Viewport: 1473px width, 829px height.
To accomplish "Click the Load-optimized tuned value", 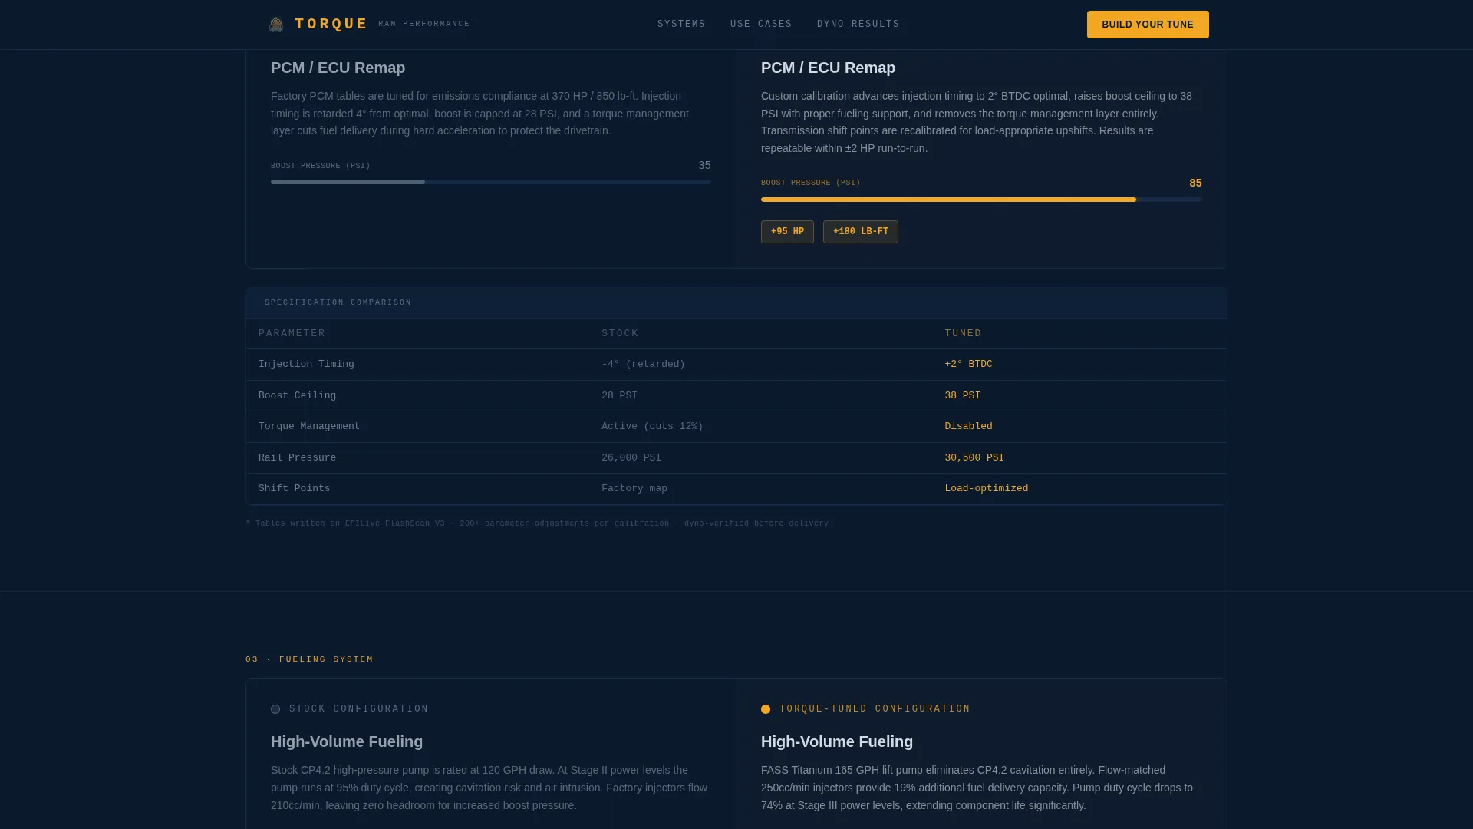I will click(x=986, y=489).
